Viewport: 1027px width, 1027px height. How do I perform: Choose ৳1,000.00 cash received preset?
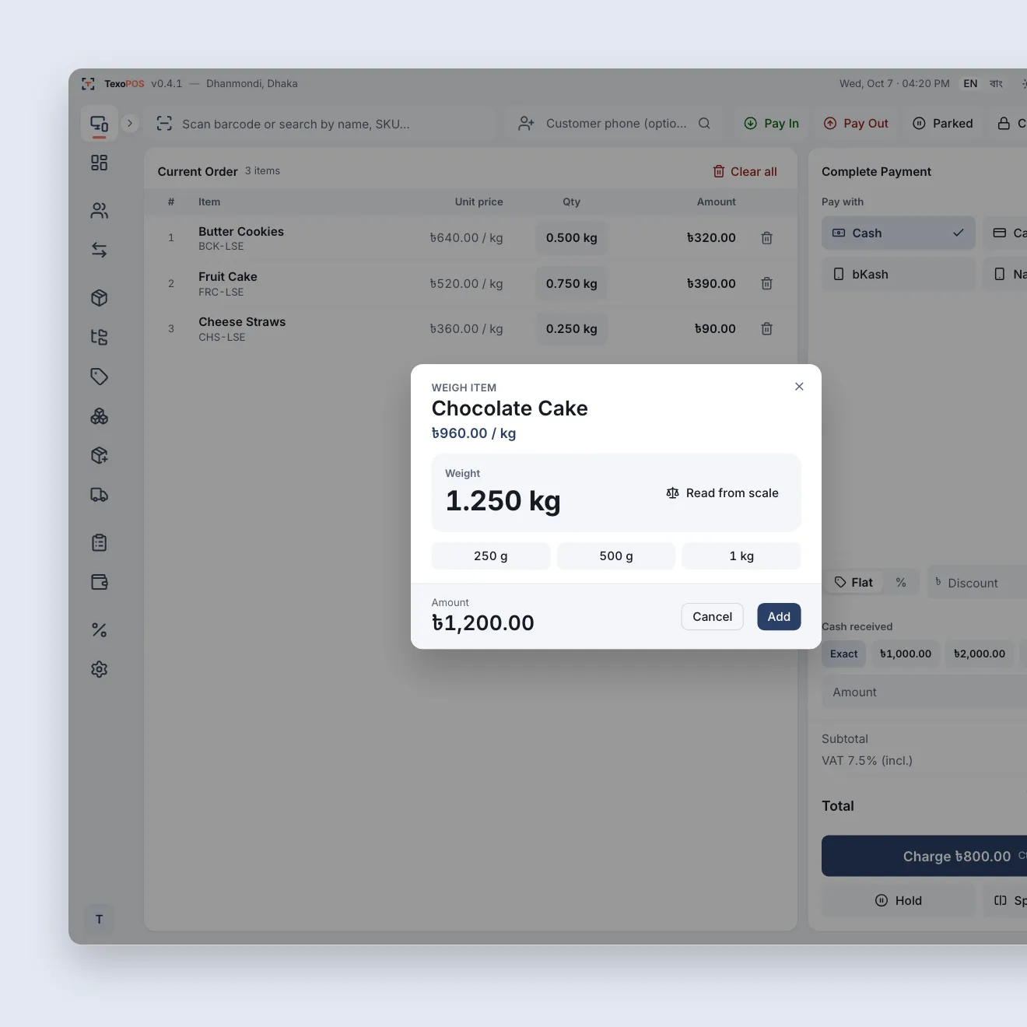906,654
